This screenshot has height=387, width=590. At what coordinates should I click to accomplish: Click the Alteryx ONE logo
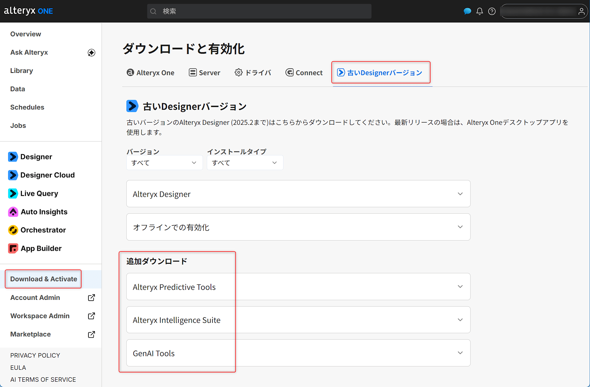pos(28,11)
